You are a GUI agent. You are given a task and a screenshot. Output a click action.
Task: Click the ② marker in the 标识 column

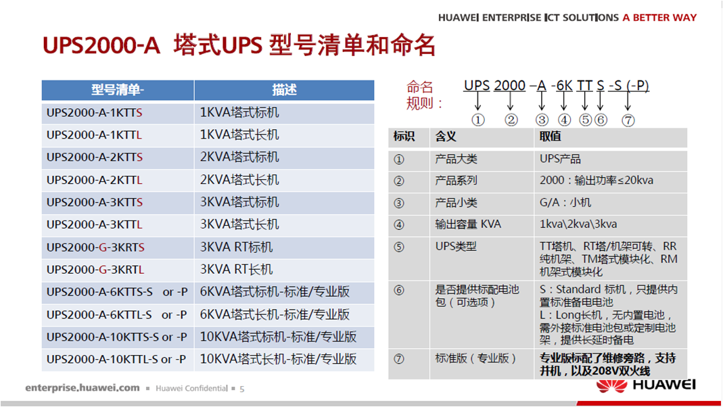(398, 181)
